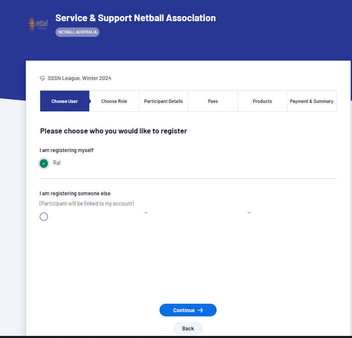Click the SSSN League, Winter 2024 label
Screen dimensions: 352x338
point(80,78)
